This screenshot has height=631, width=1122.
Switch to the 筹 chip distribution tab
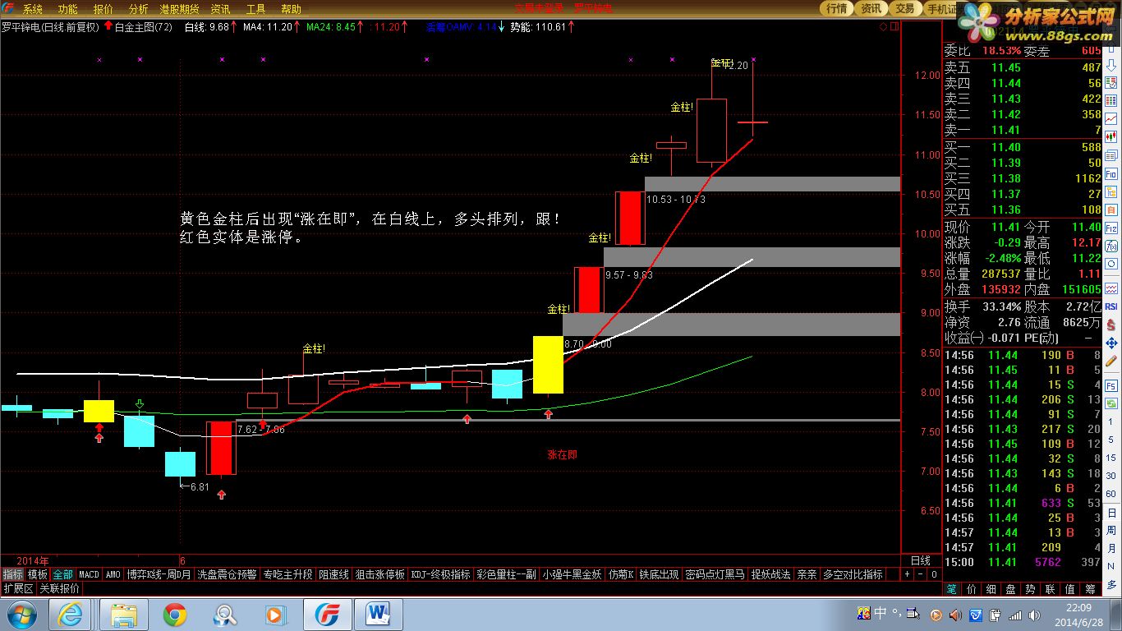coord(1089,589)
